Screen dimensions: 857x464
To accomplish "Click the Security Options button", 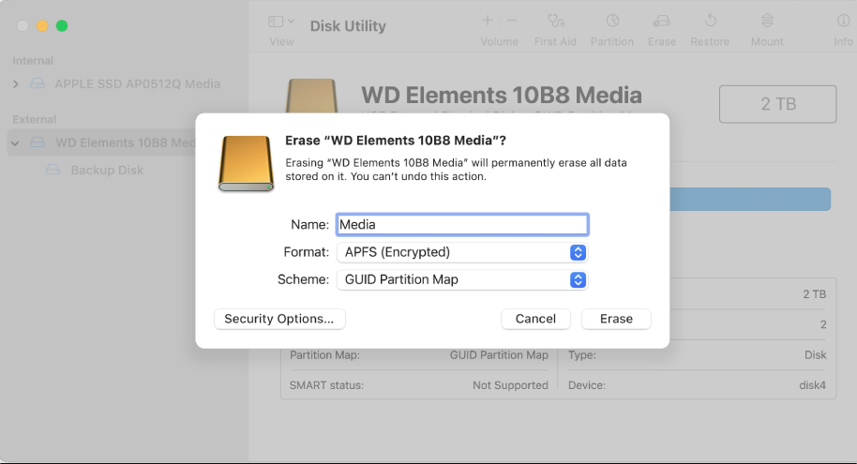I will 279,319.
